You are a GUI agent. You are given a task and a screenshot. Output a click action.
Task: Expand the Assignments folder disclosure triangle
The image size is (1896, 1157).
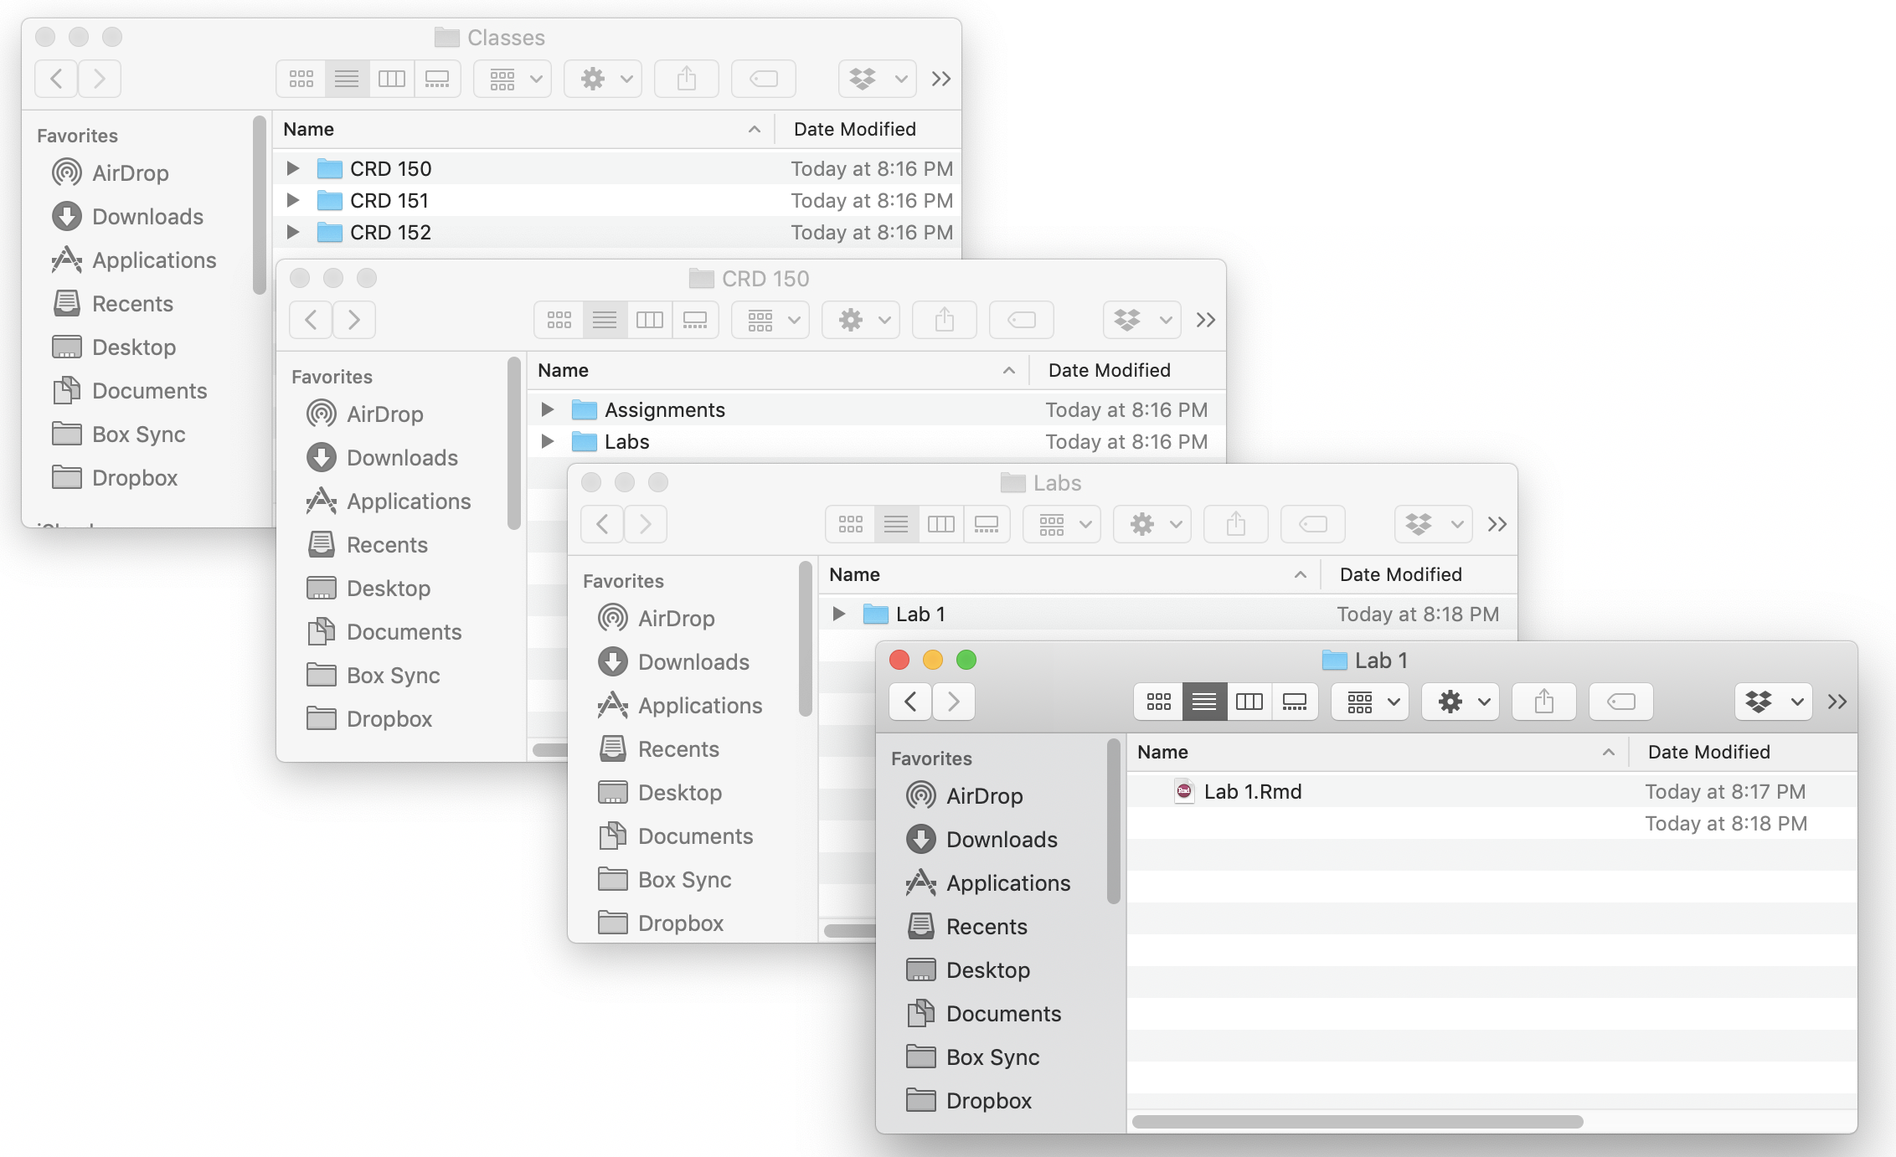coord(548,409)
